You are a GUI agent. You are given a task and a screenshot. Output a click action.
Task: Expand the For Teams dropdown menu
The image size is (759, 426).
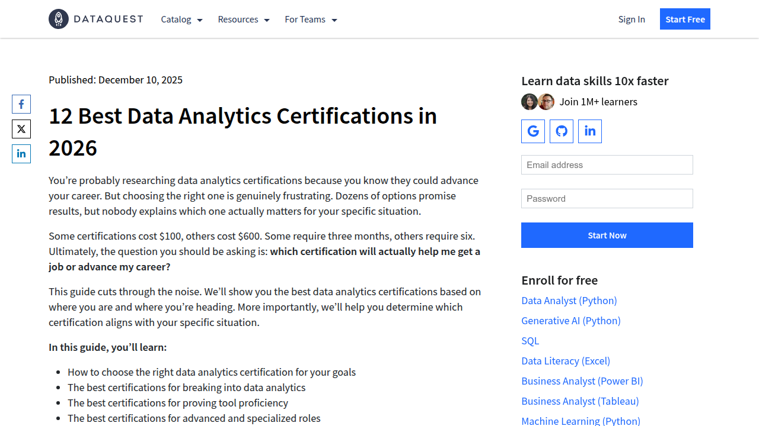311,20
